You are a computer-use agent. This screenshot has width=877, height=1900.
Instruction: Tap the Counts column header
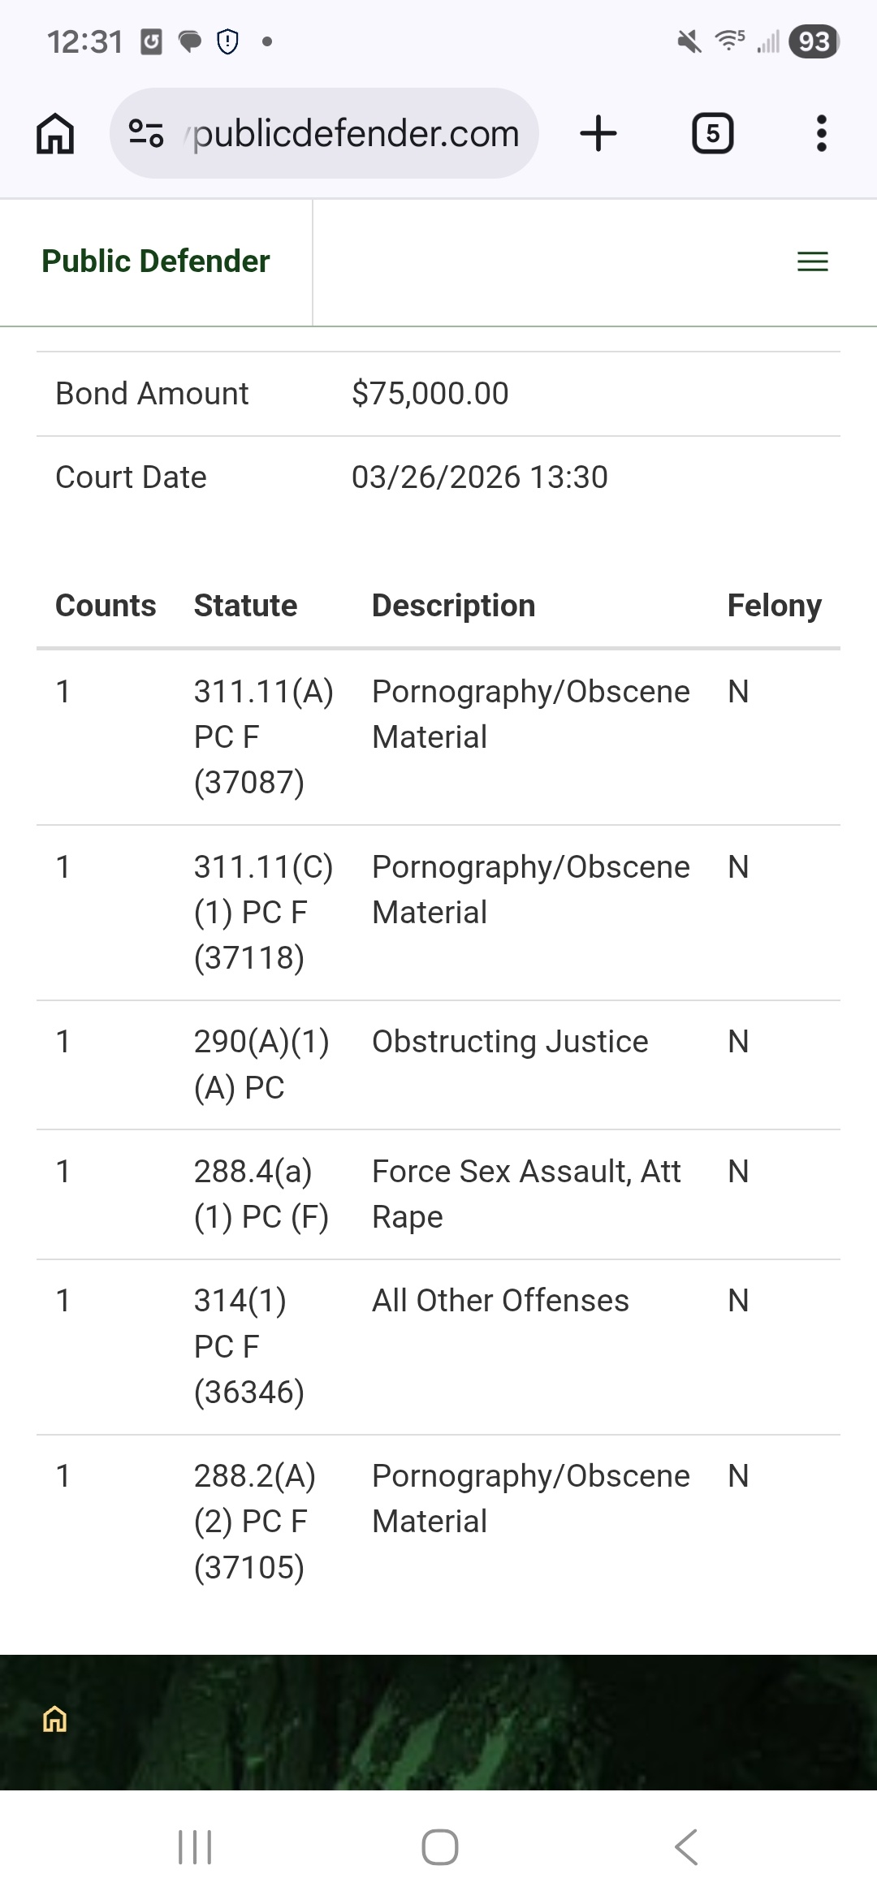[x=106, y=606]
